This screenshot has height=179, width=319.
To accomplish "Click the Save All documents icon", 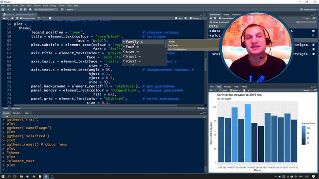I will coord(25,9).
